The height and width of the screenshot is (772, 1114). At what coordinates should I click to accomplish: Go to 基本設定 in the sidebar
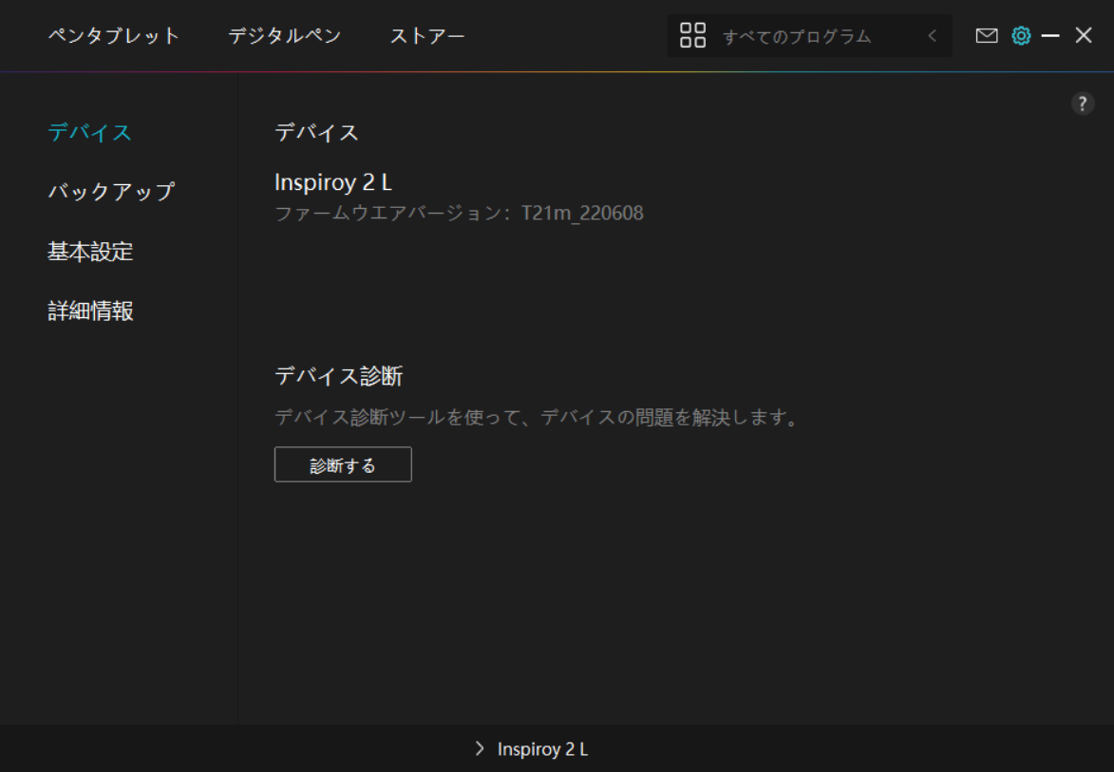tap(90, 252)
